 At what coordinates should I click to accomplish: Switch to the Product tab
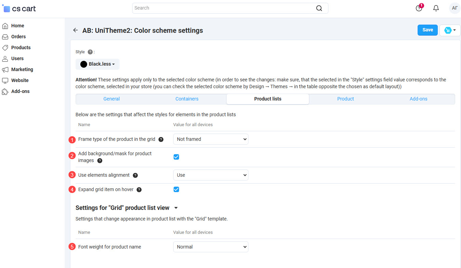click(345, 99)
